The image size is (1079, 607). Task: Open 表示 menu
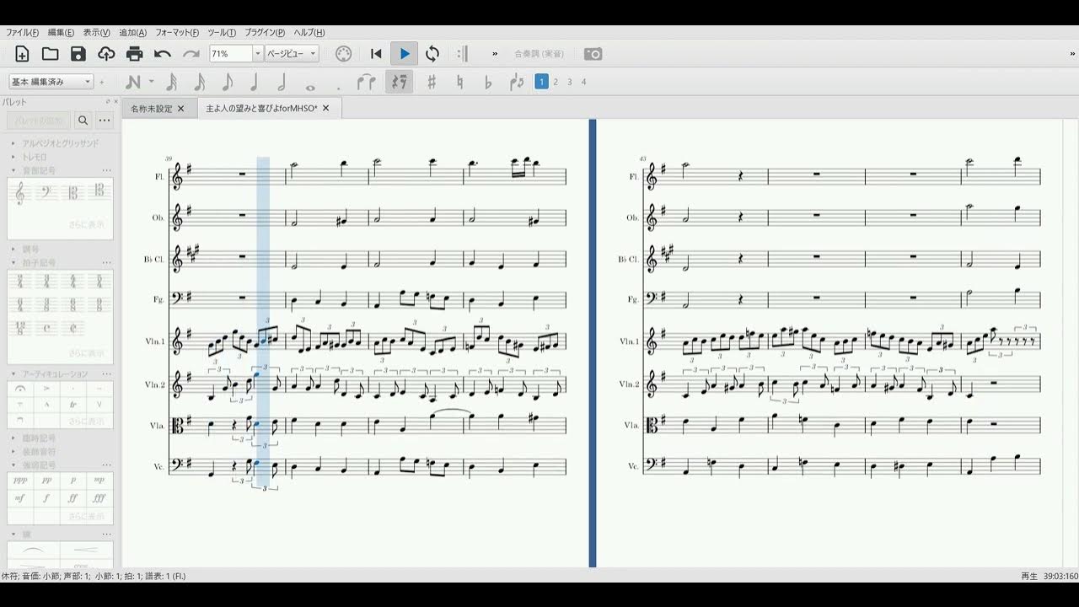96,32
